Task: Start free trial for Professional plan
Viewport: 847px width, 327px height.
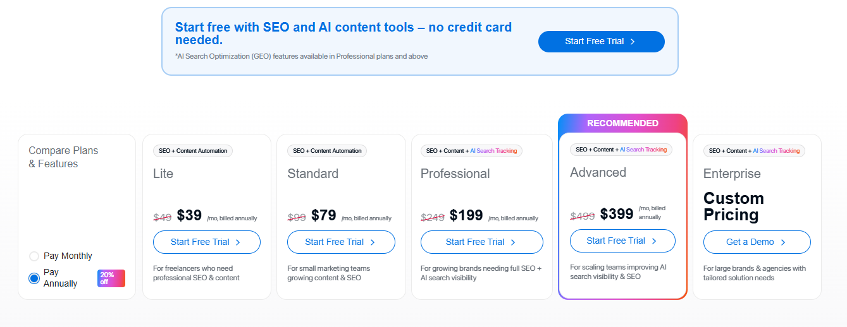Action: 482,242
